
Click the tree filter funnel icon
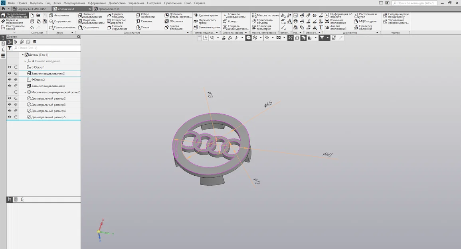[x=10, y=48]
